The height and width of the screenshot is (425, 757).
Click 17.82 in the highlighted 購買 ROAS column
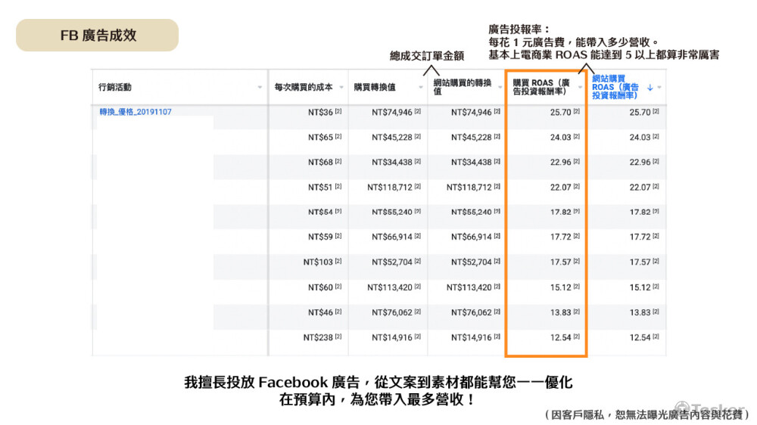click(560, 212)
